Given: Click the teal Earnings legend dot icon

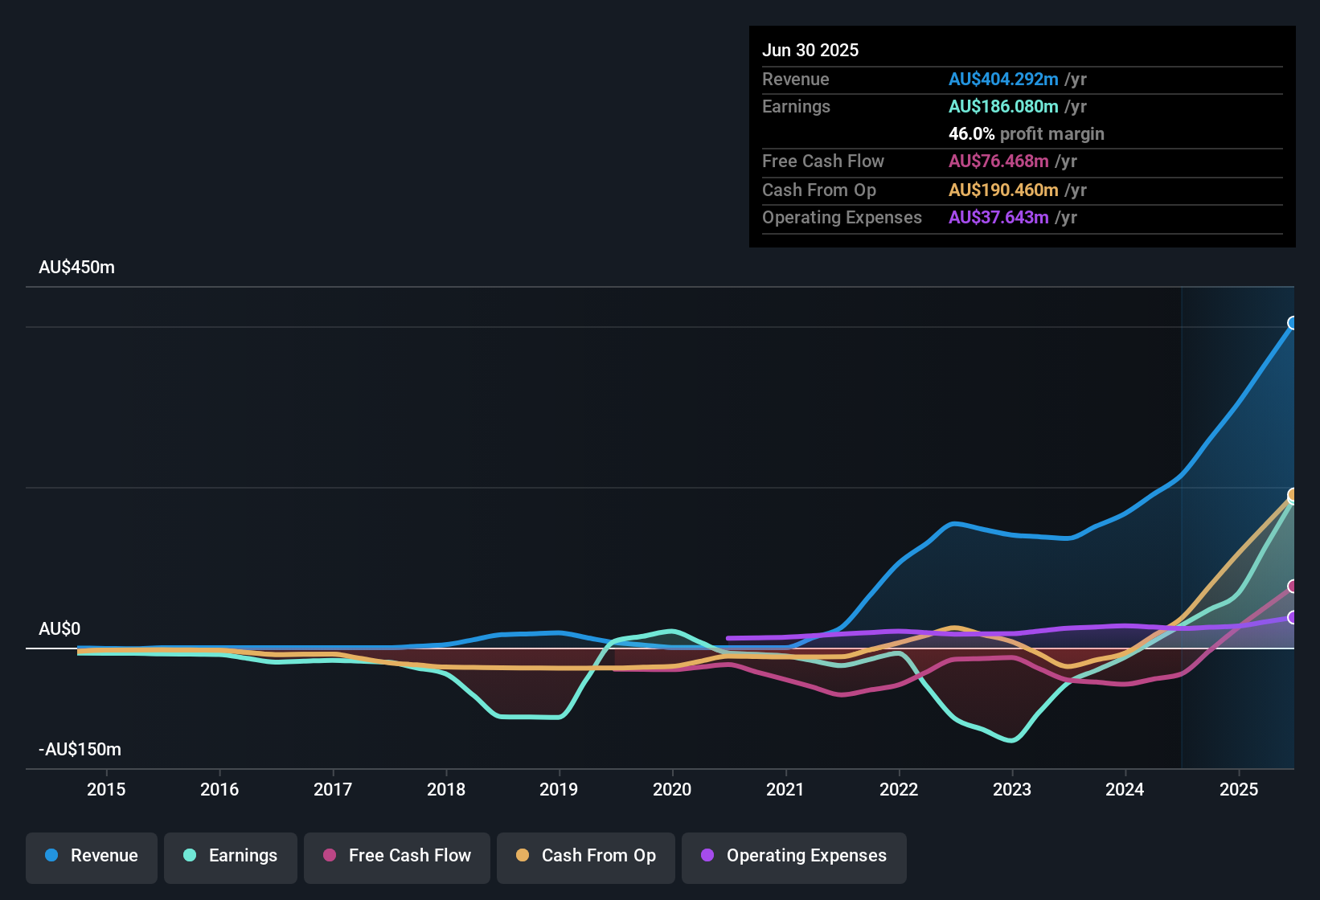Looking at the screenshot, I should [190, 856].
